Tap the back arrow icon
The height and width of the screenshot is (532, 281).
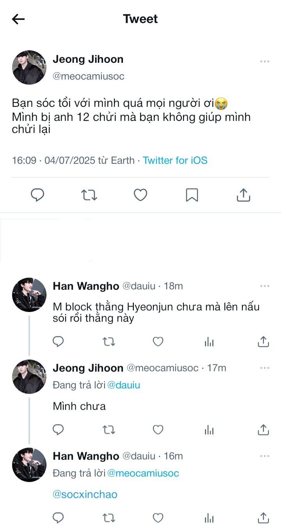[x=18, y=19]
